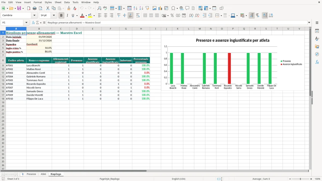Toggle AutoFilter funnel
Screen dimensions: 322x181
point(147,8)
